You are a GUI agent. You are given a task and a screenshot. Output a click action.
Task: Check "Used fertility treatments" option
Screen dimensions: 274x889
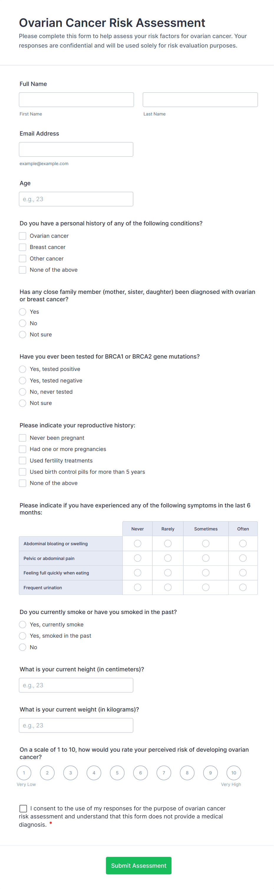point(22,460)
